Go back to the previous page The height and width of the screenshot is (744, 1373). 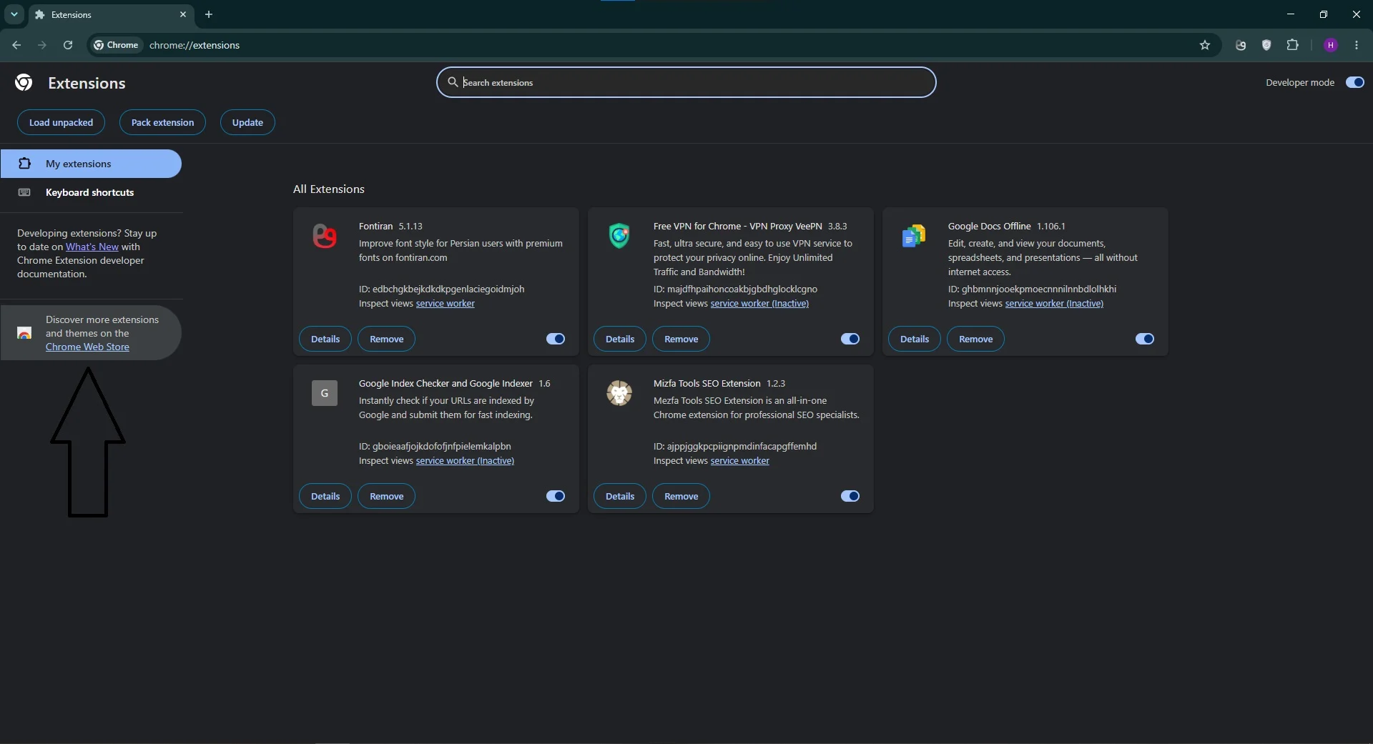pyautogui.click(x=16, y=45)
